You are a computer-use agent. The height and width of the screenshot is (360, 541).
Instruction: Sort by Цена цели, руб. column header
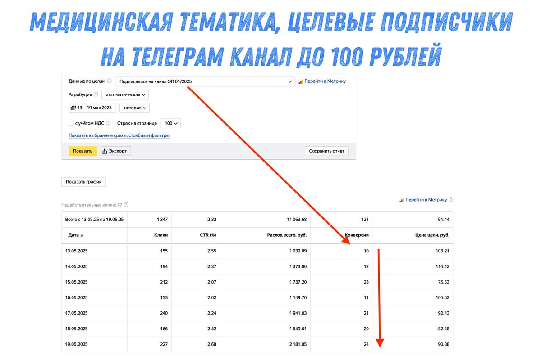[x=432, y=235]
